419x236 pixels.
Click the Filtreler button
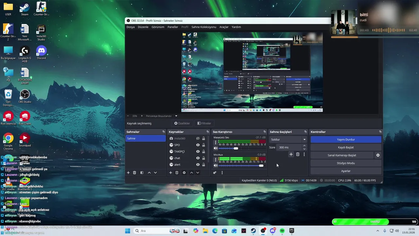(204, 124)
